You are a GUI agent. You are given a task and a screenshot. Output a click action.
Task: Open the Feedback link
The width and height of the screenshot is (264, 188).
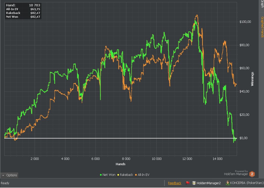pos(175,183)
